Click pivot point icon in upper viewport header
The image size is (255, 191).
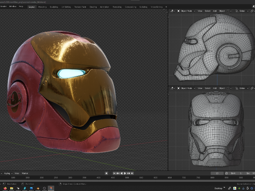[x=252, y=11]
